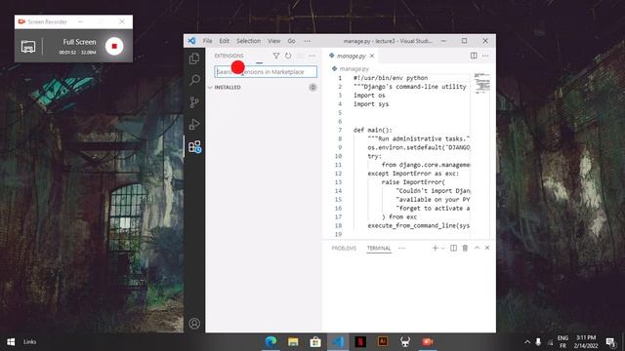Stop recording in Screen Recorder window

[114, 46]
